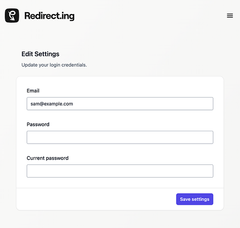Screen dimensions: 240x228
Task: Focus the Email input field
Action: point(120,104)
